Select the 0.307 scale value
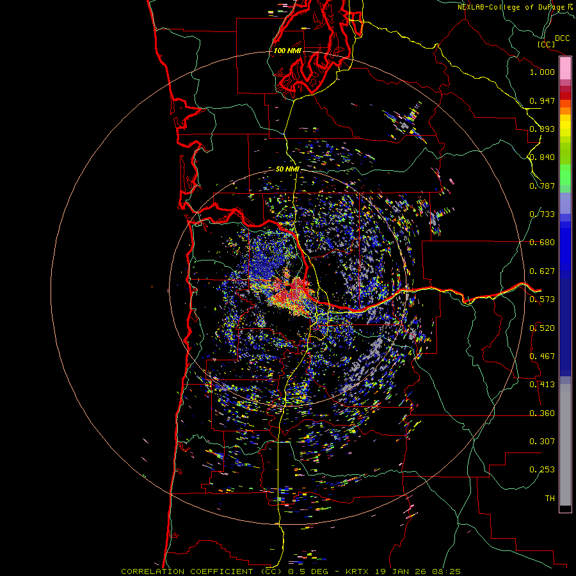 [542, 442]
